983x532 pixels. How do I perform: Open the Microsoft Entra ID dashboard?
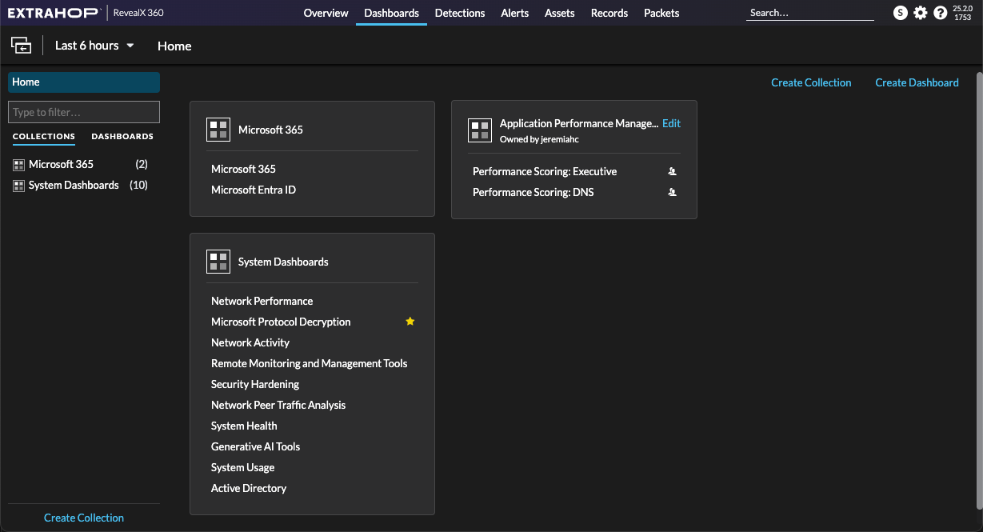[x=254, y=190]
